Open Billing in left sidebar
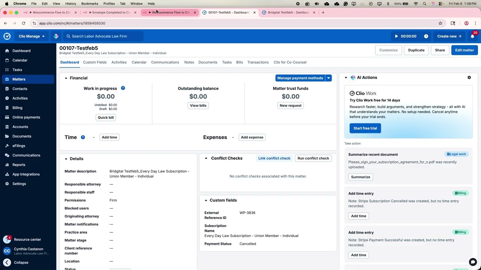 [x=17, y=108]
